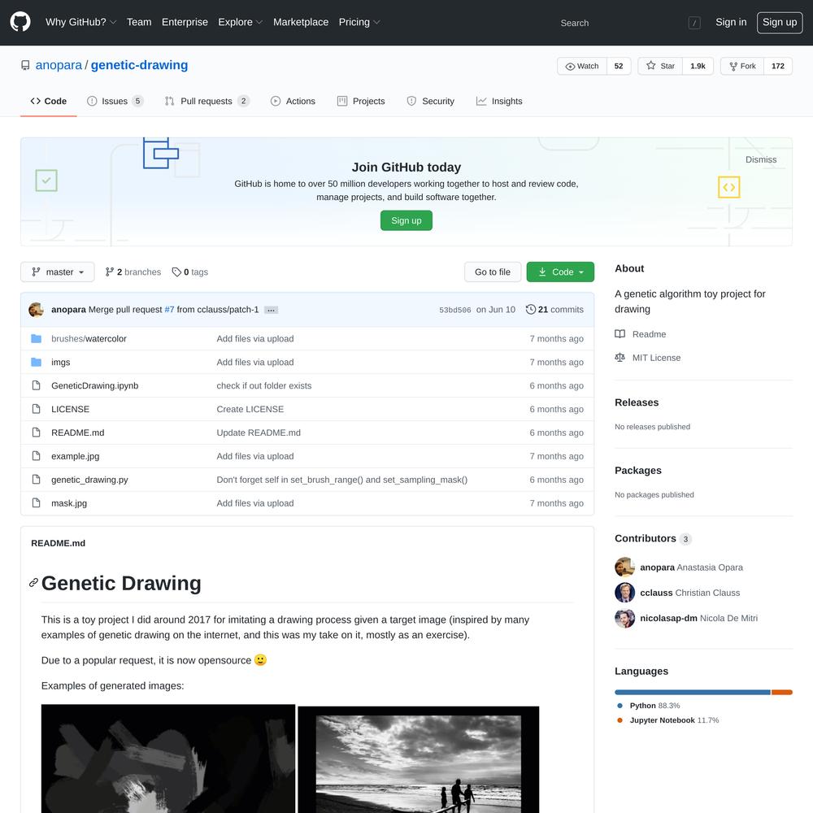The image size is (813, 813).
Task: Click the anopara owner link in repo title
Action: (x=59, y=65)
